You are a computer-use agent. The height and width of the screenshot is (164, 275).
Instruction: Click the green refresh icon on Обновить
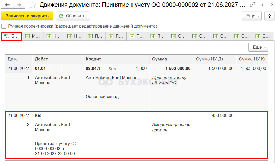coord(61,16)
